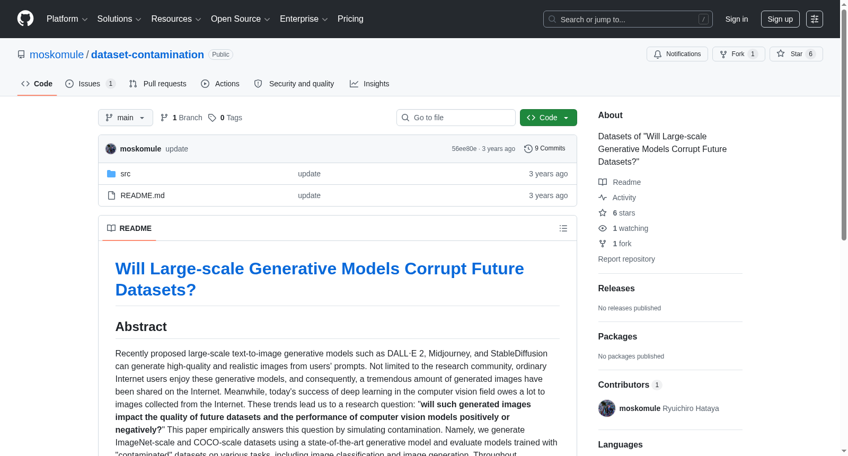The width and height of the screenshot is (848, 456).
Task: Click the moskomule contributor name link
Action: click(x=640, y=408)
